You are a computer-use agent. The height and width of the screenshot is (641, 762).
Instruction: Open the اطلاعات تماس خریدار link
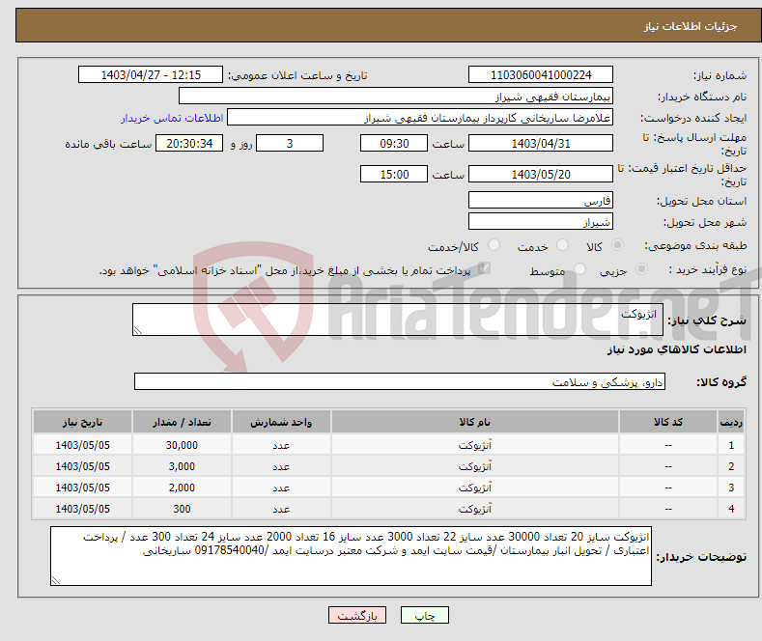[x=172, y=118]
